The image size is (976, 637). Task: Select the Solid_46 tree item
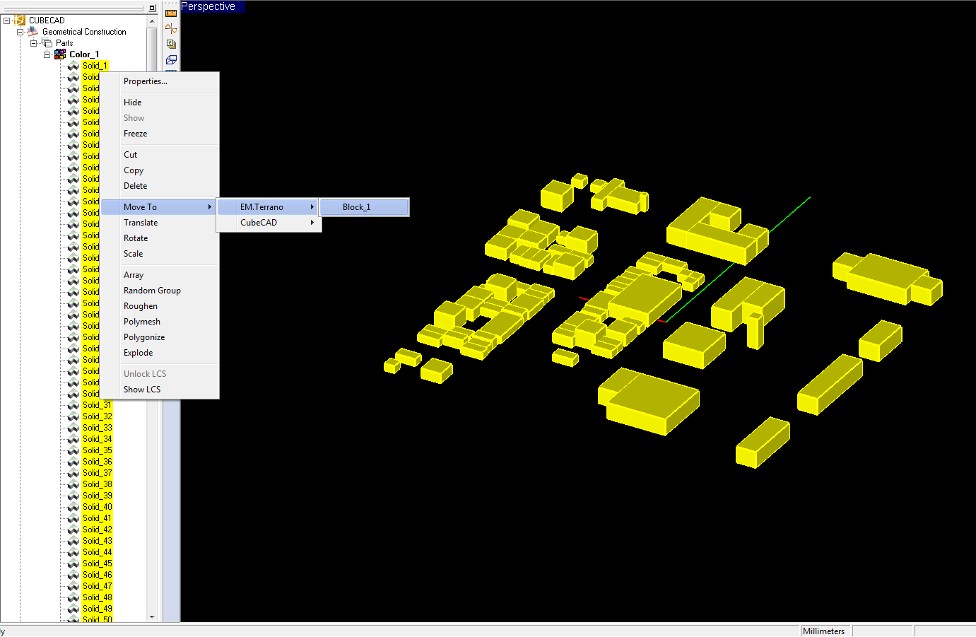(x=97, y=575)
